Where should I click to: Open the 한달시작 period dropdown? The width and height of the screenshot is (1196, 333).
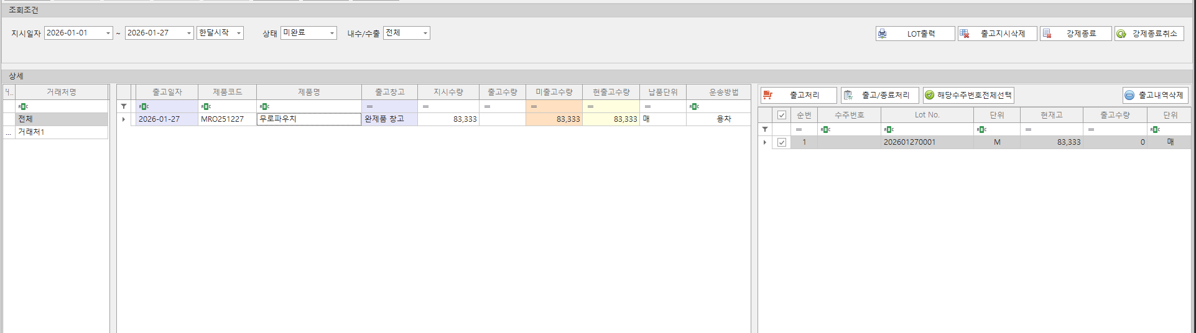click(x=239, y=33)
